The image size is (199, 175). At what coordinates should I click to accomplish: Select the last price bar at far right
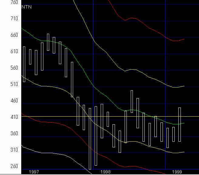tap(180, 125)
